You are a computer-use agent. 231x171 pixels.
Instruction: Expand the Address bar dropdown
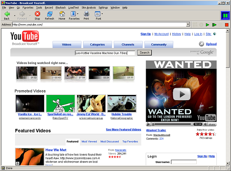(x=188, y=24)
